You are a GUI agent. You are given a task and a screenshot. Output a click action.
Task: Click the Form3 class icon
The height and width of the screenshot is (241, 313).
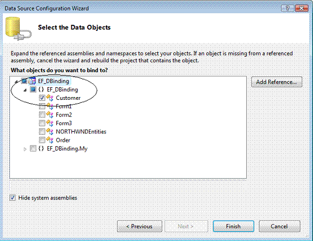[x=50, y=123]
